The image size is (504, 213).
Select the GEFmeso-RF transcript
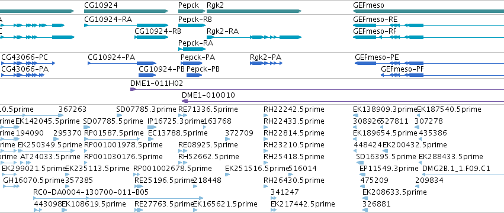[428, 37]
